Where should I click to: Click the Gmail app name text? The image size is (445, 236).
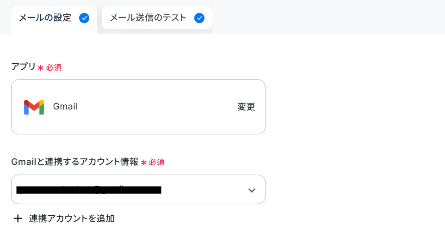click(x=65, y=107)
